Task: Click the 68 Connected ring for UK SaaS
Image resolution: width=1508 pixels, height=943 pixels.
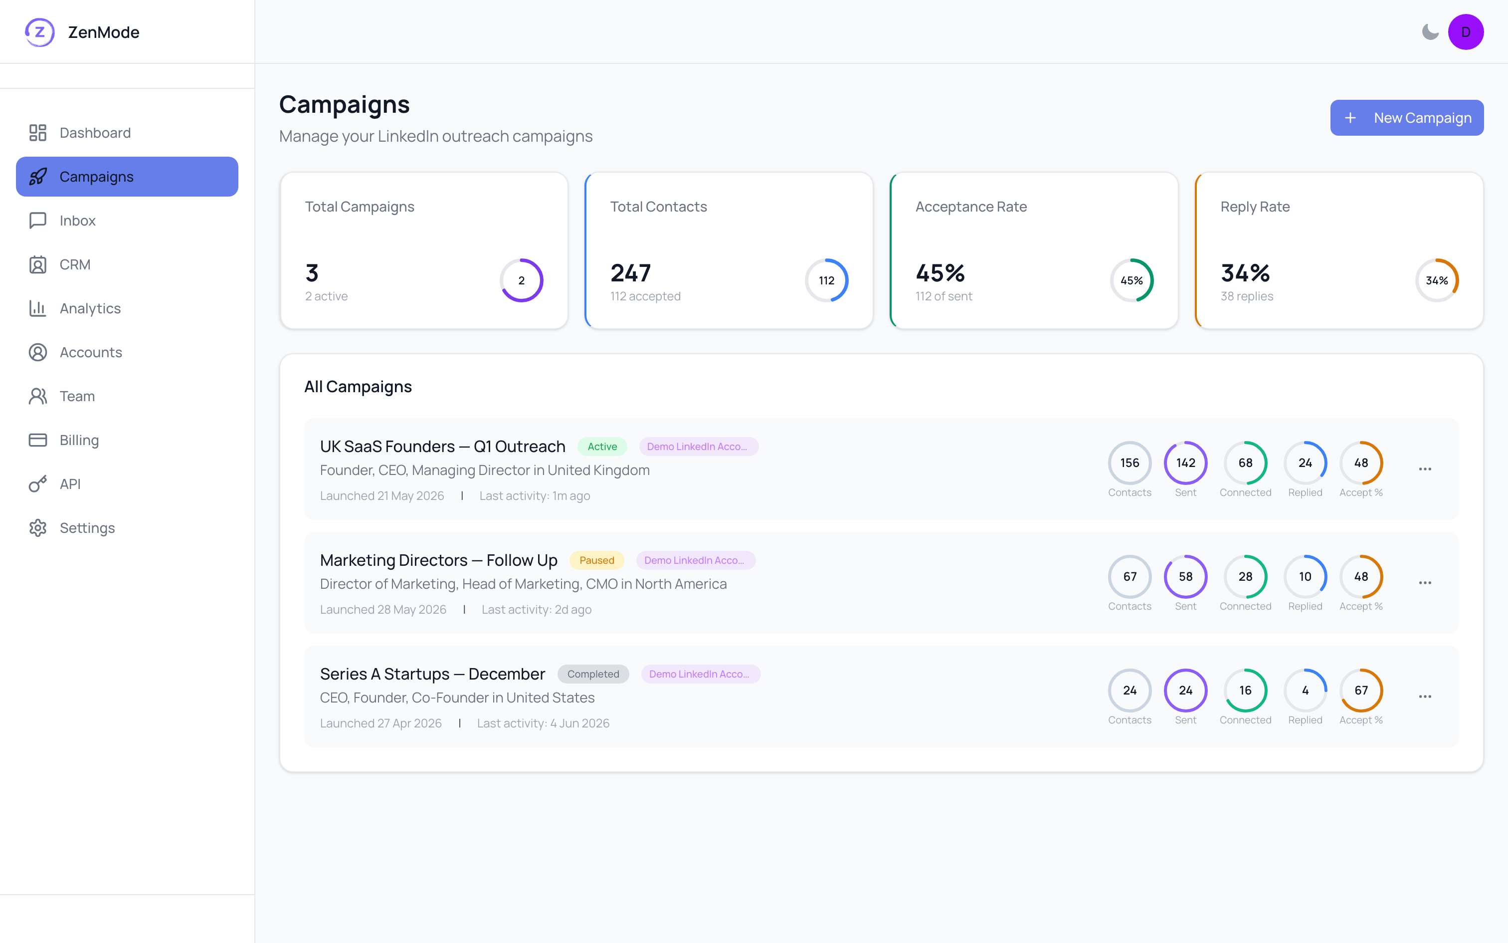Action: click(x=1245, y=463)
